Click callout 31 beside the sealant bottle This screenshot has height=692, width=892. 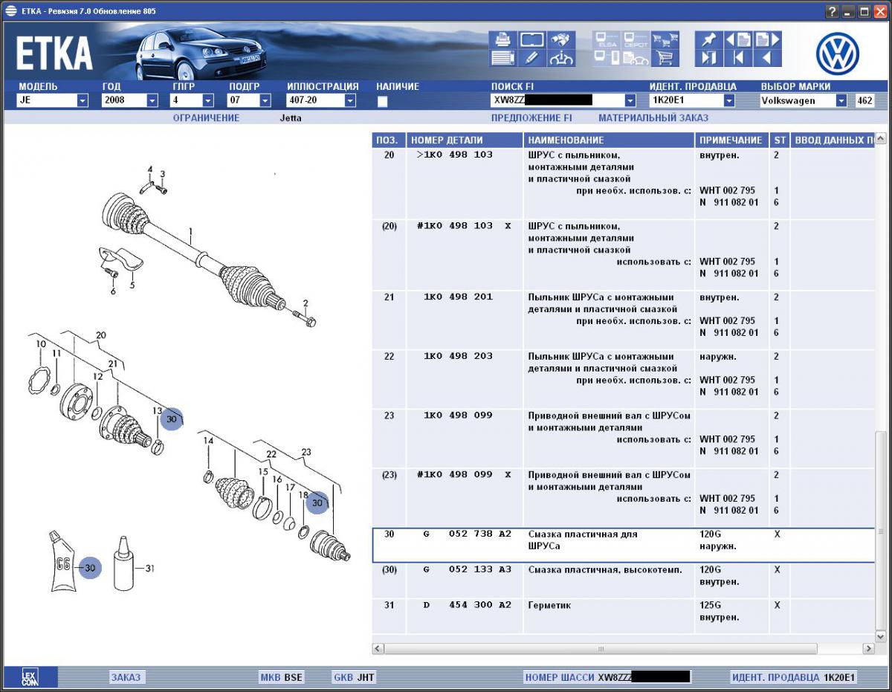[149, 569]
